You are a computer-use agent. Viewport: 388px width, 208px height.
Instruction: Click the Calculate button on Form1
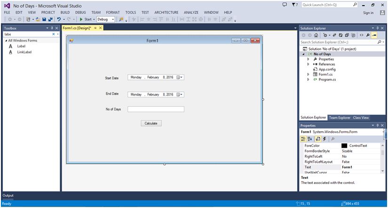(x=151, y=123)
